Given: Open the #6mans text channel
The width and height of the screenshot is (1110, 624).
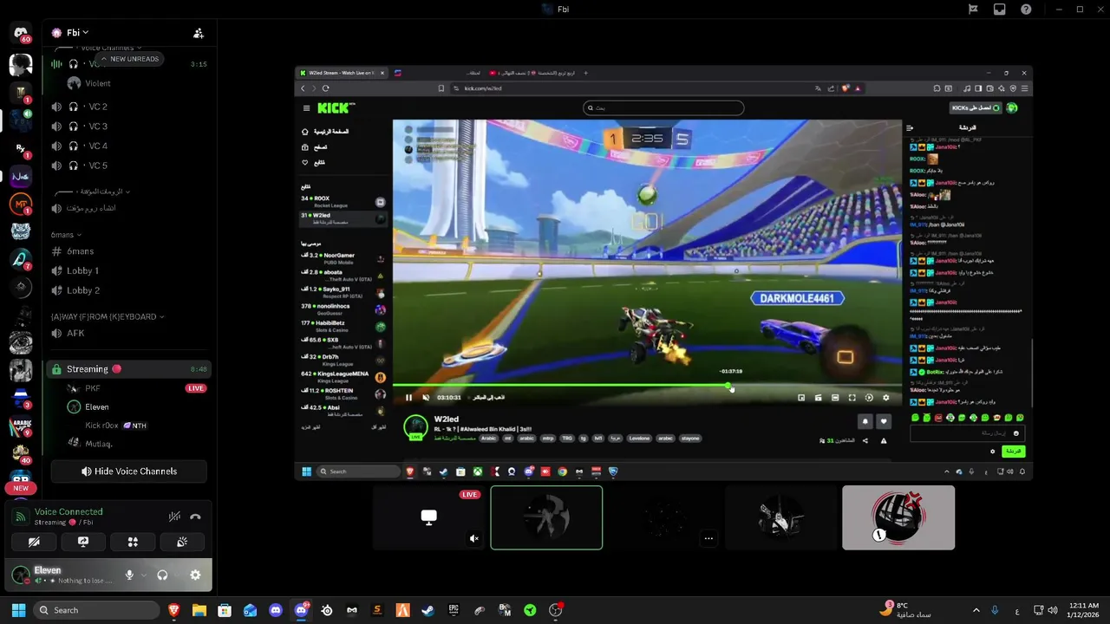Looking at the screenshot, I should tap(128, 251).
